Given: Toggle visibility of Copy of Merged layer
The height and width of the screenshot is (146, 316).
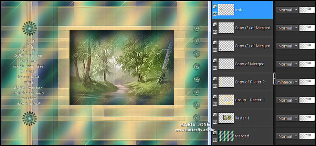Looking at the screenshot, I should pyautogui.click(x=215, y=68).
